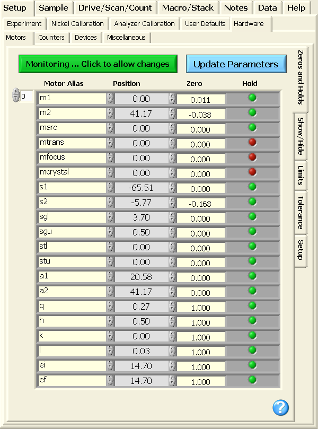Viewport: 318px width, 429px height.
Task: Toggle the red Hold indicator for mtrans
Action: coord(252,142)
